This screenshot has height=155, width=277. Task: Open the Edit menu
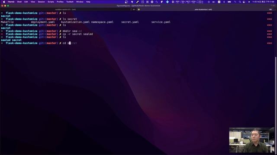[26, 2]
